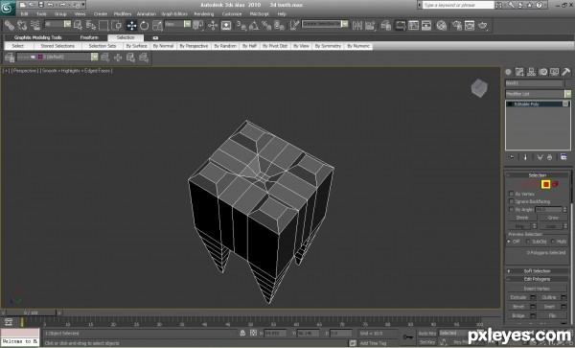Screen dimensions: 575x348
Task: Switch to Graphite Modeling Tools tab
Action: coord(37,37)
